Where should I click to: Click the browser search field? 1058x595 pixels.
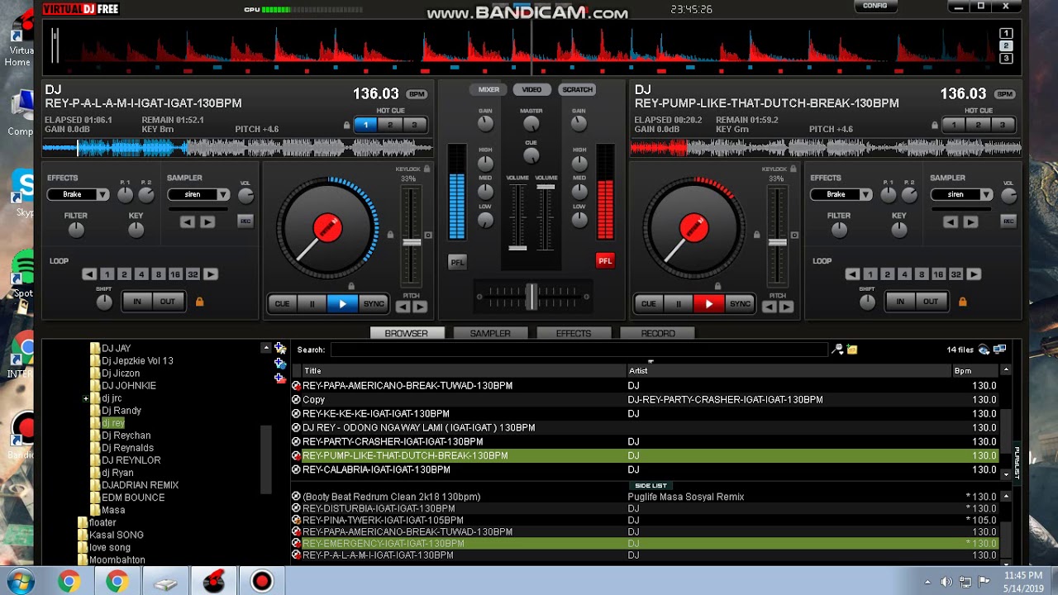579,350
